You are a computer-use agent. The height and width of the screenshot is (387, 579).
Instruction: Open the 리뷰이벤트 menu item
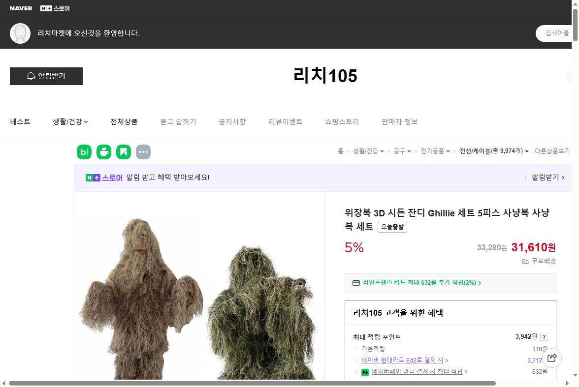pos(286,121)
